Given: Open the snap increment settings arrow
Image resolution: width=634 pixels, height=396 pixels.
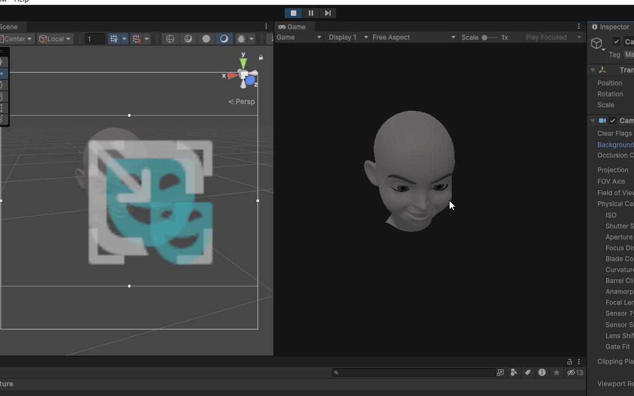Looking at the screenshot, I should click(147, 39).
